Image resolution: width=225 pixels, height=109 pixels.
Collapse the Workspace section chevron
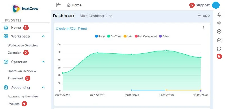pos(43,36)
